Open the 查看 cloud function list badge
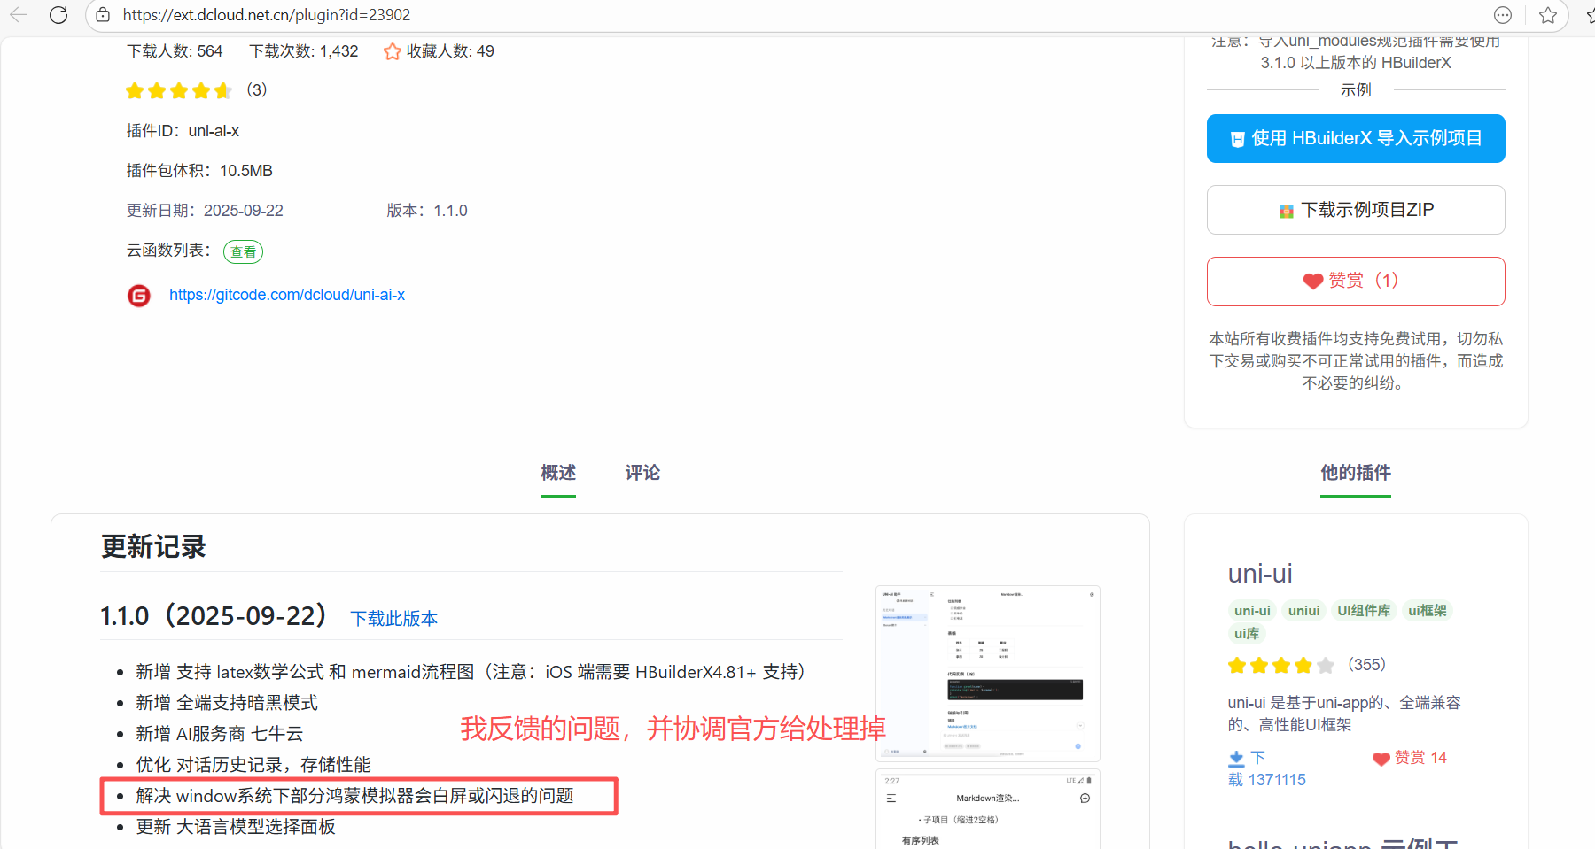This screenshot has width=1595, height=849. point(243,252)
